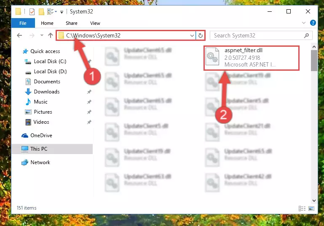Click the gear icon of aspnet_filter.dll
The height and width of the screenshot is (226, 324).
click(x=212, y=56)
